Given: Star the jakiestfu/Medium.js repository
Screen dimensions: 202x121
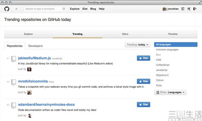Looking at the screenshot, I should click(143, 58).
